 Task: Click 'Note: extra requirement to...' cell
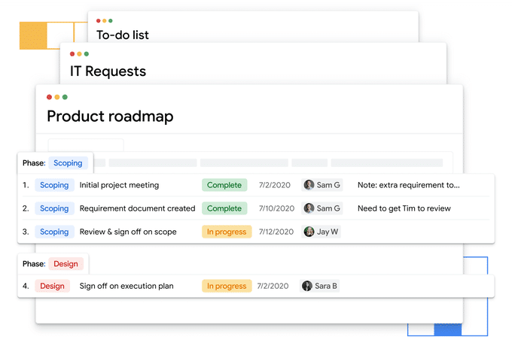pos(409,185)
